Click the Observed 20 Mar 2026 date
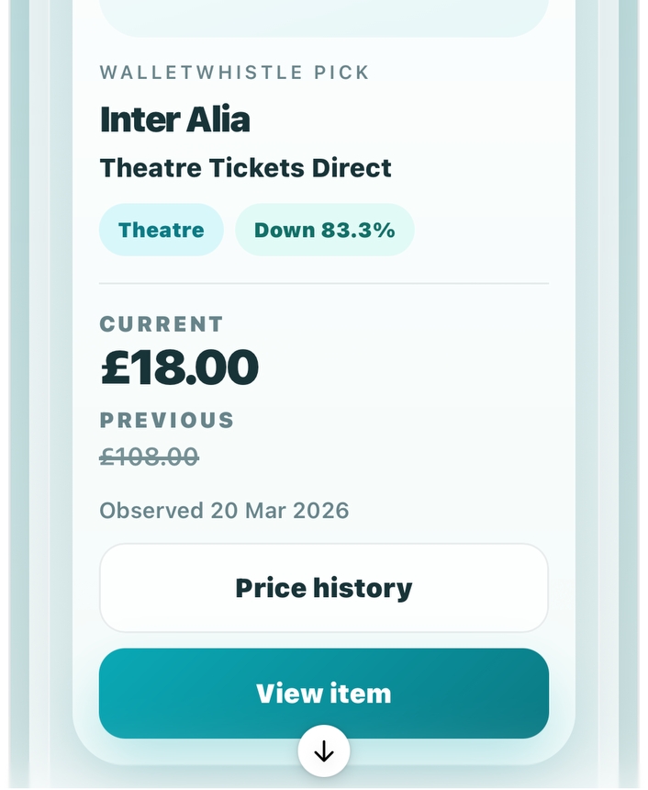The image size is (648, 790). pos(224,511)
